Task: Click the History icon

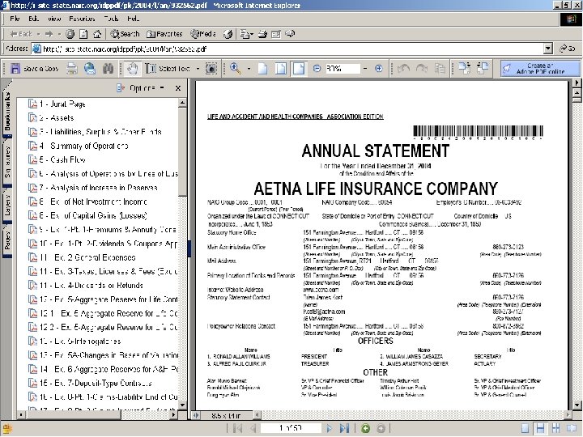Action: [x=228, y=34]
